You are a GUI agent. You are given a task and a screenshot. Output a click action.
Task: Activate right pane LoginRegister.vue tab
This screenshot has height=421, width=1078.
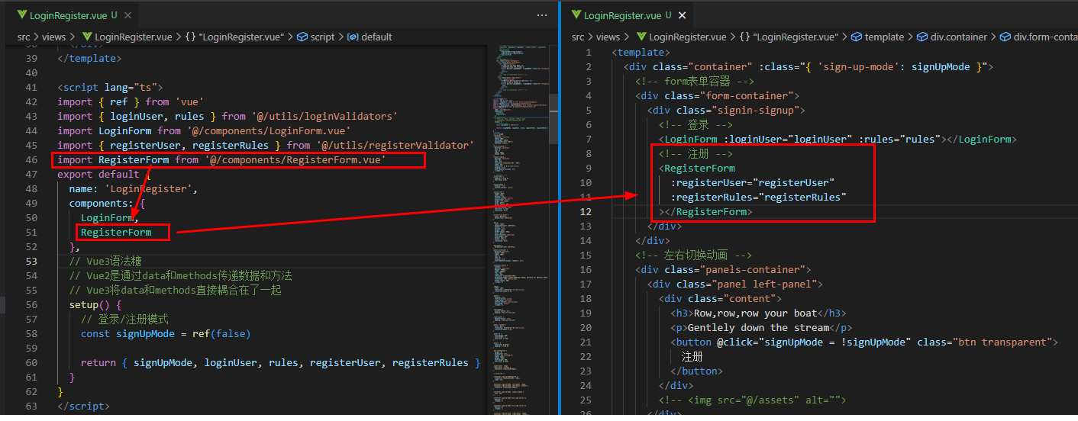tap(626, 14)
